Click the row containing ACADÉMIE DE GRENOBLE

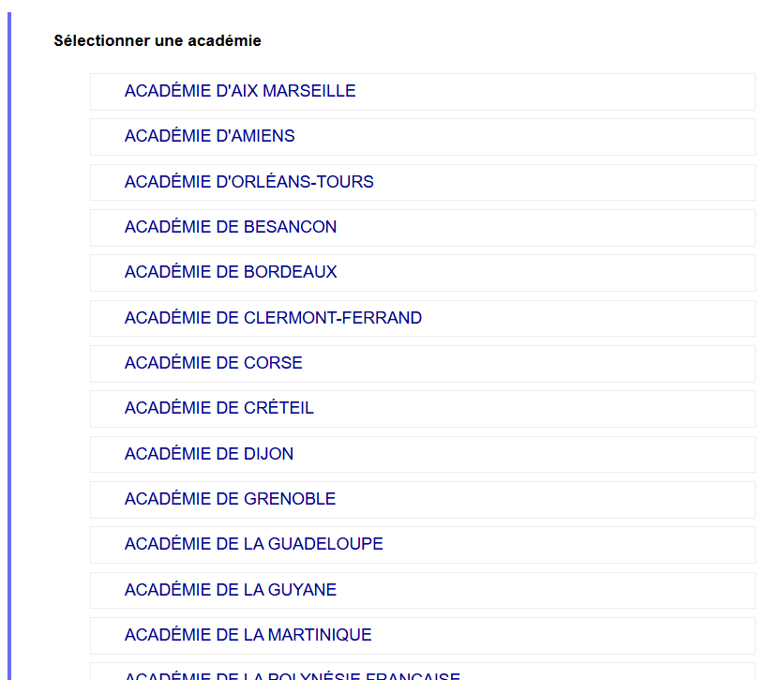coord(421,499)
